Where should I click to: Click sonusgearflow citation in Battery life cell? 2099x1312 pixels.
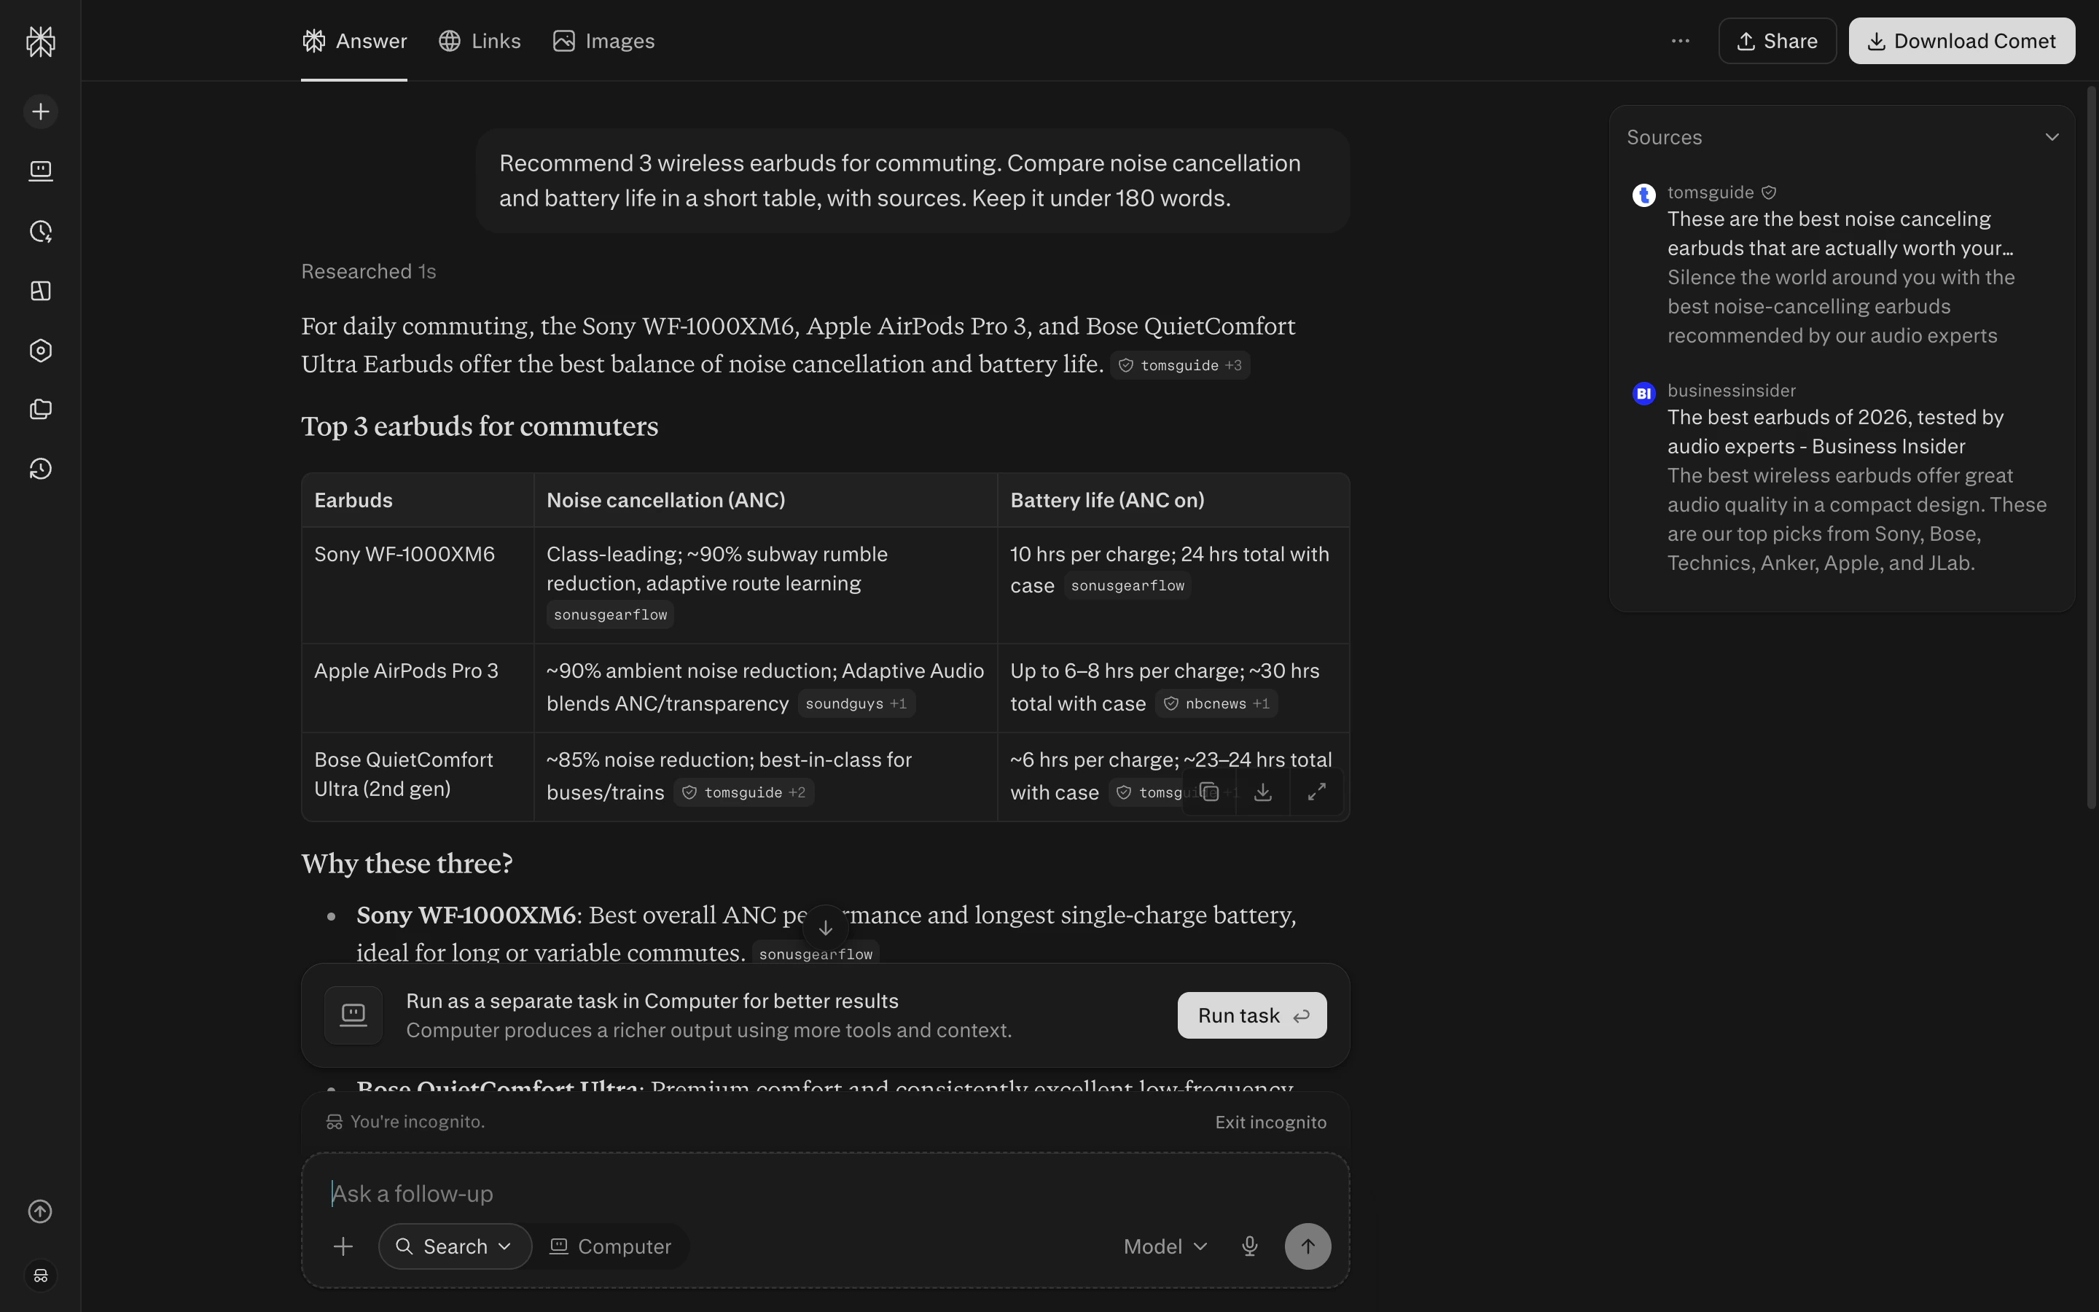[1127, 586]
